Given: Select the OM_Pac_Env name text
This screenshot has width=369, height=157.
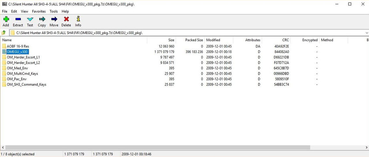Looking at the screenshot, I should click(x=17, y=79).
